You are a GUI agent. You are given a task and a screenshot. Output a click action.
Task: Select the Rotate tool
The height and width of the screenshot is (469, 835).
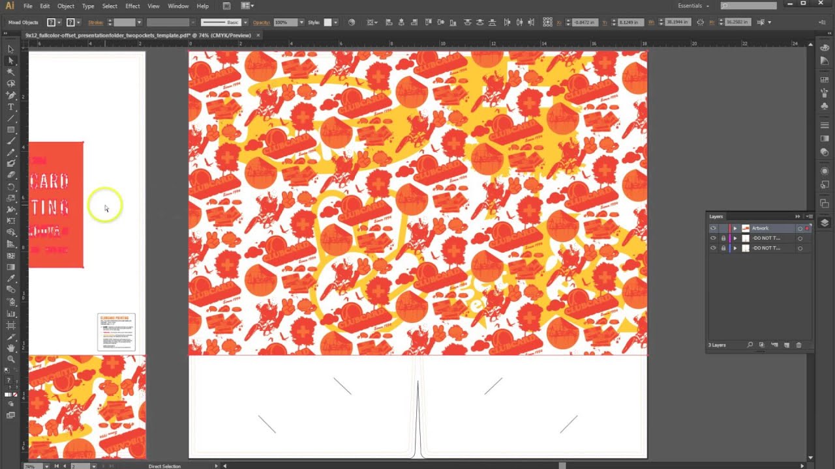[x=10, y=187]
